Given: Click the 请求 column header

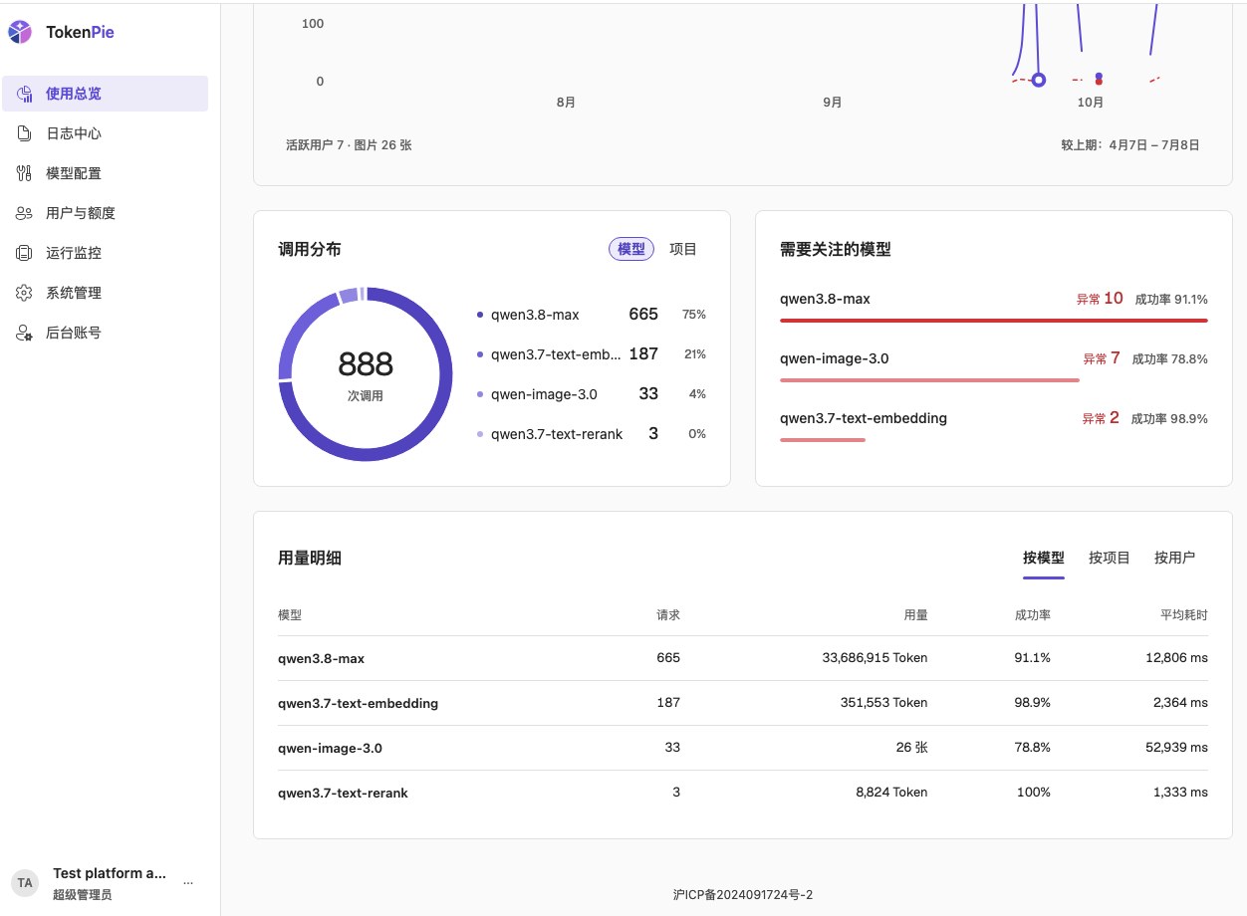Looking at the screenshot, I should tap(668, 615).
